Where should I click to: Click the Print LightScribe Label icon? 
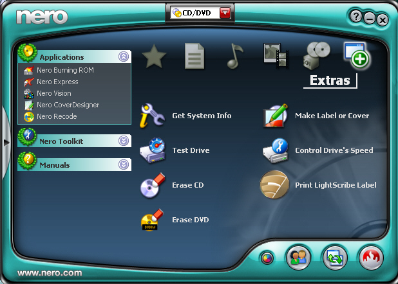tap(274, 184)
